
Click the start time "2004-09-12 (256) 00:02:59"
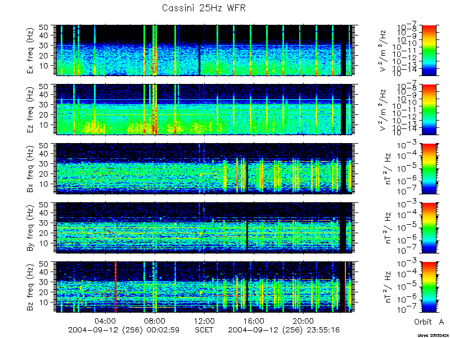click(x=124, y=330)
